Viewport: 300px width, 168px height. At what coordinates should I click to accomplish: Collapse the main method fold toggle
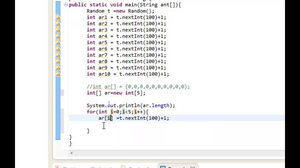[66, 5]
